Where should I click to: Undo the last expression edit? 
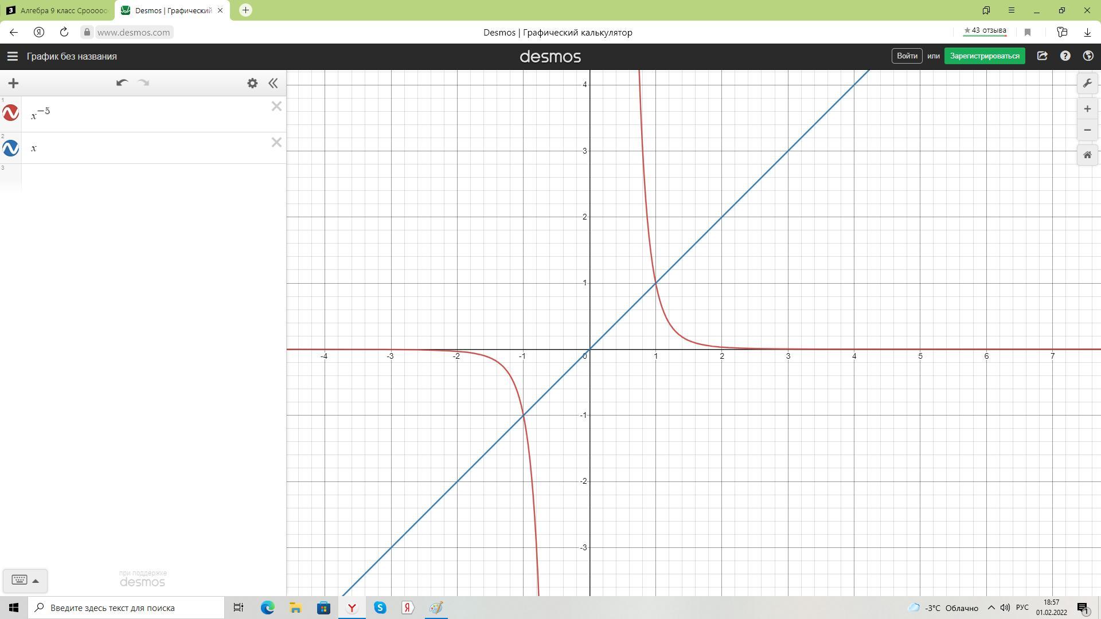coord(122,83)
